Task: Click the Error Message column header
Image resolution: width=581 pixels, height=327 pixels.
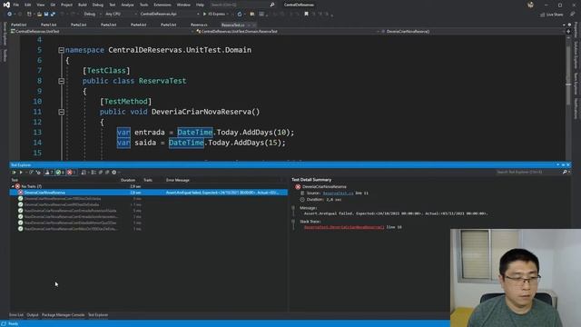Action: coord(178,180)
